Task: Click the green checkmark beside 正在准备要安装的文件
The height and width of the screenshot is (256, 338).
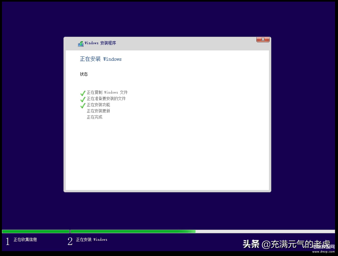Action: point(83,99)
